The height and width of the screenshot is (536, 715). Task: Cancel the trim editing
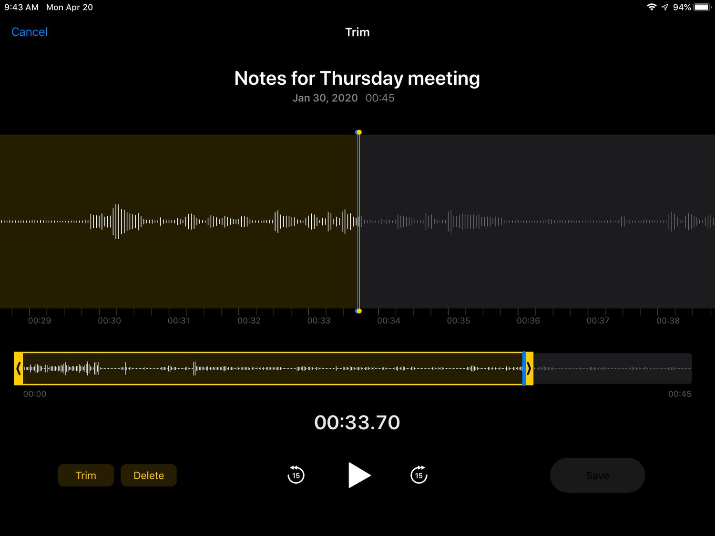(x=30, y=32)
